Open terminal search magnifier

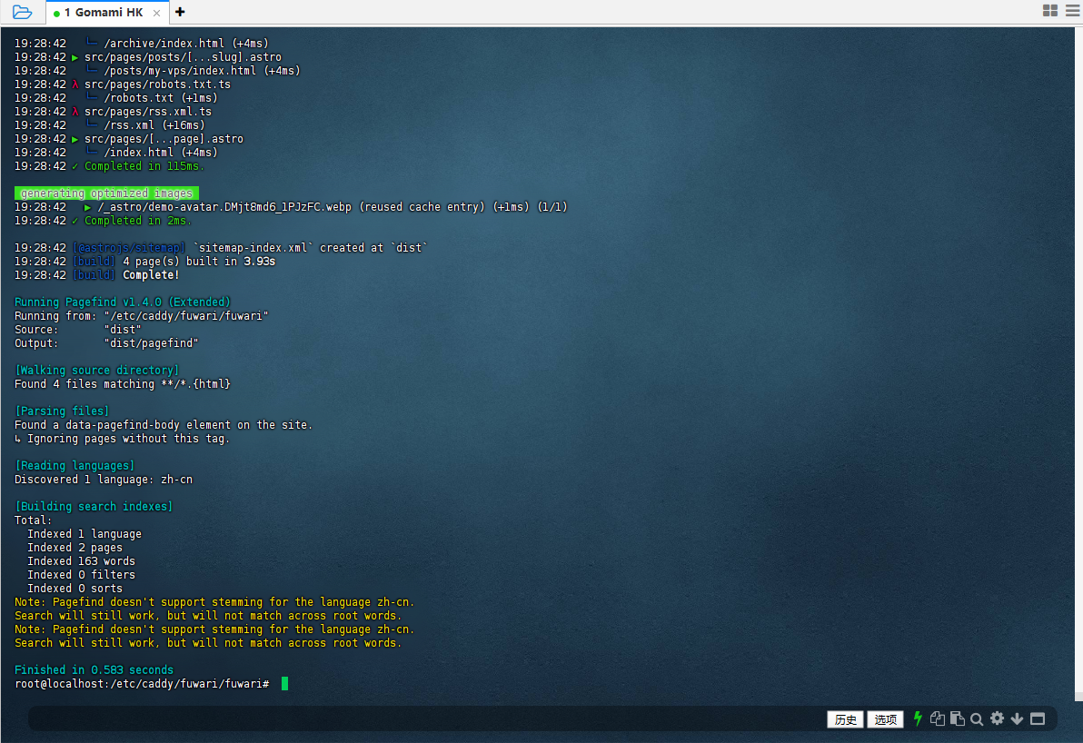(977, 719)
